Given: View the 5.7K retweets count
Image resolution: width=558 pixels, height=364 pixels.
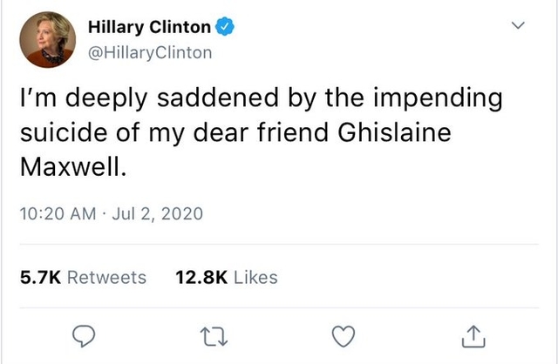Looking at the screenshot, I should coord(39,278).
